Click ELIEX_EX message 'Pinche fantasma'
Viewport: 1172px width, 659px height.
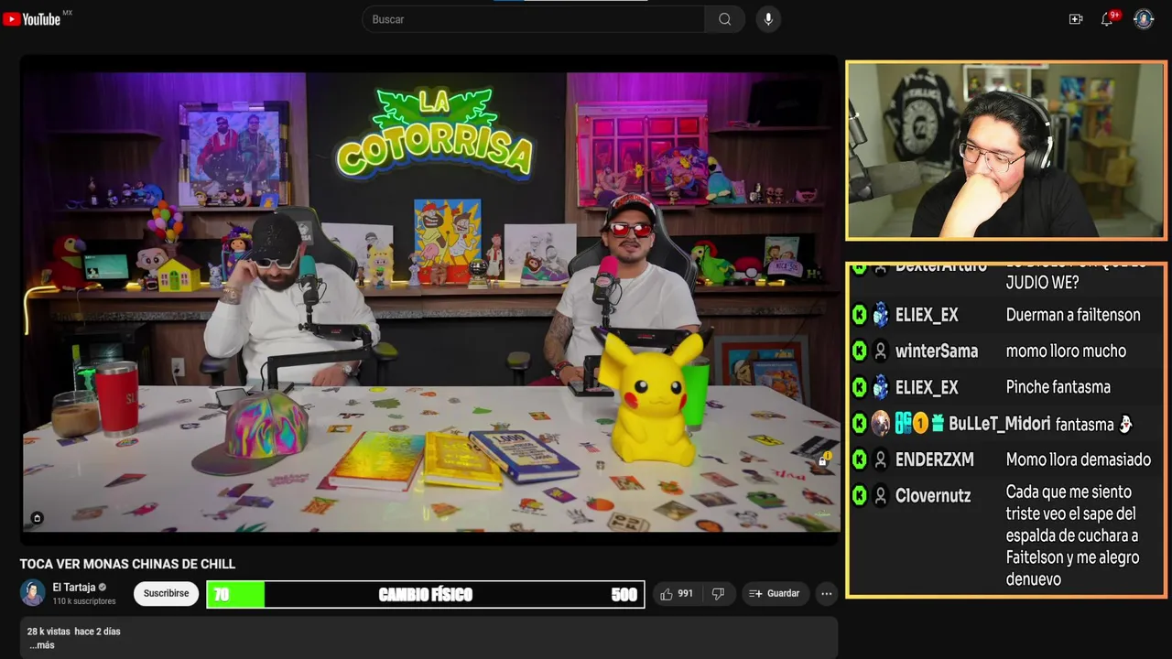[1058, 387]
